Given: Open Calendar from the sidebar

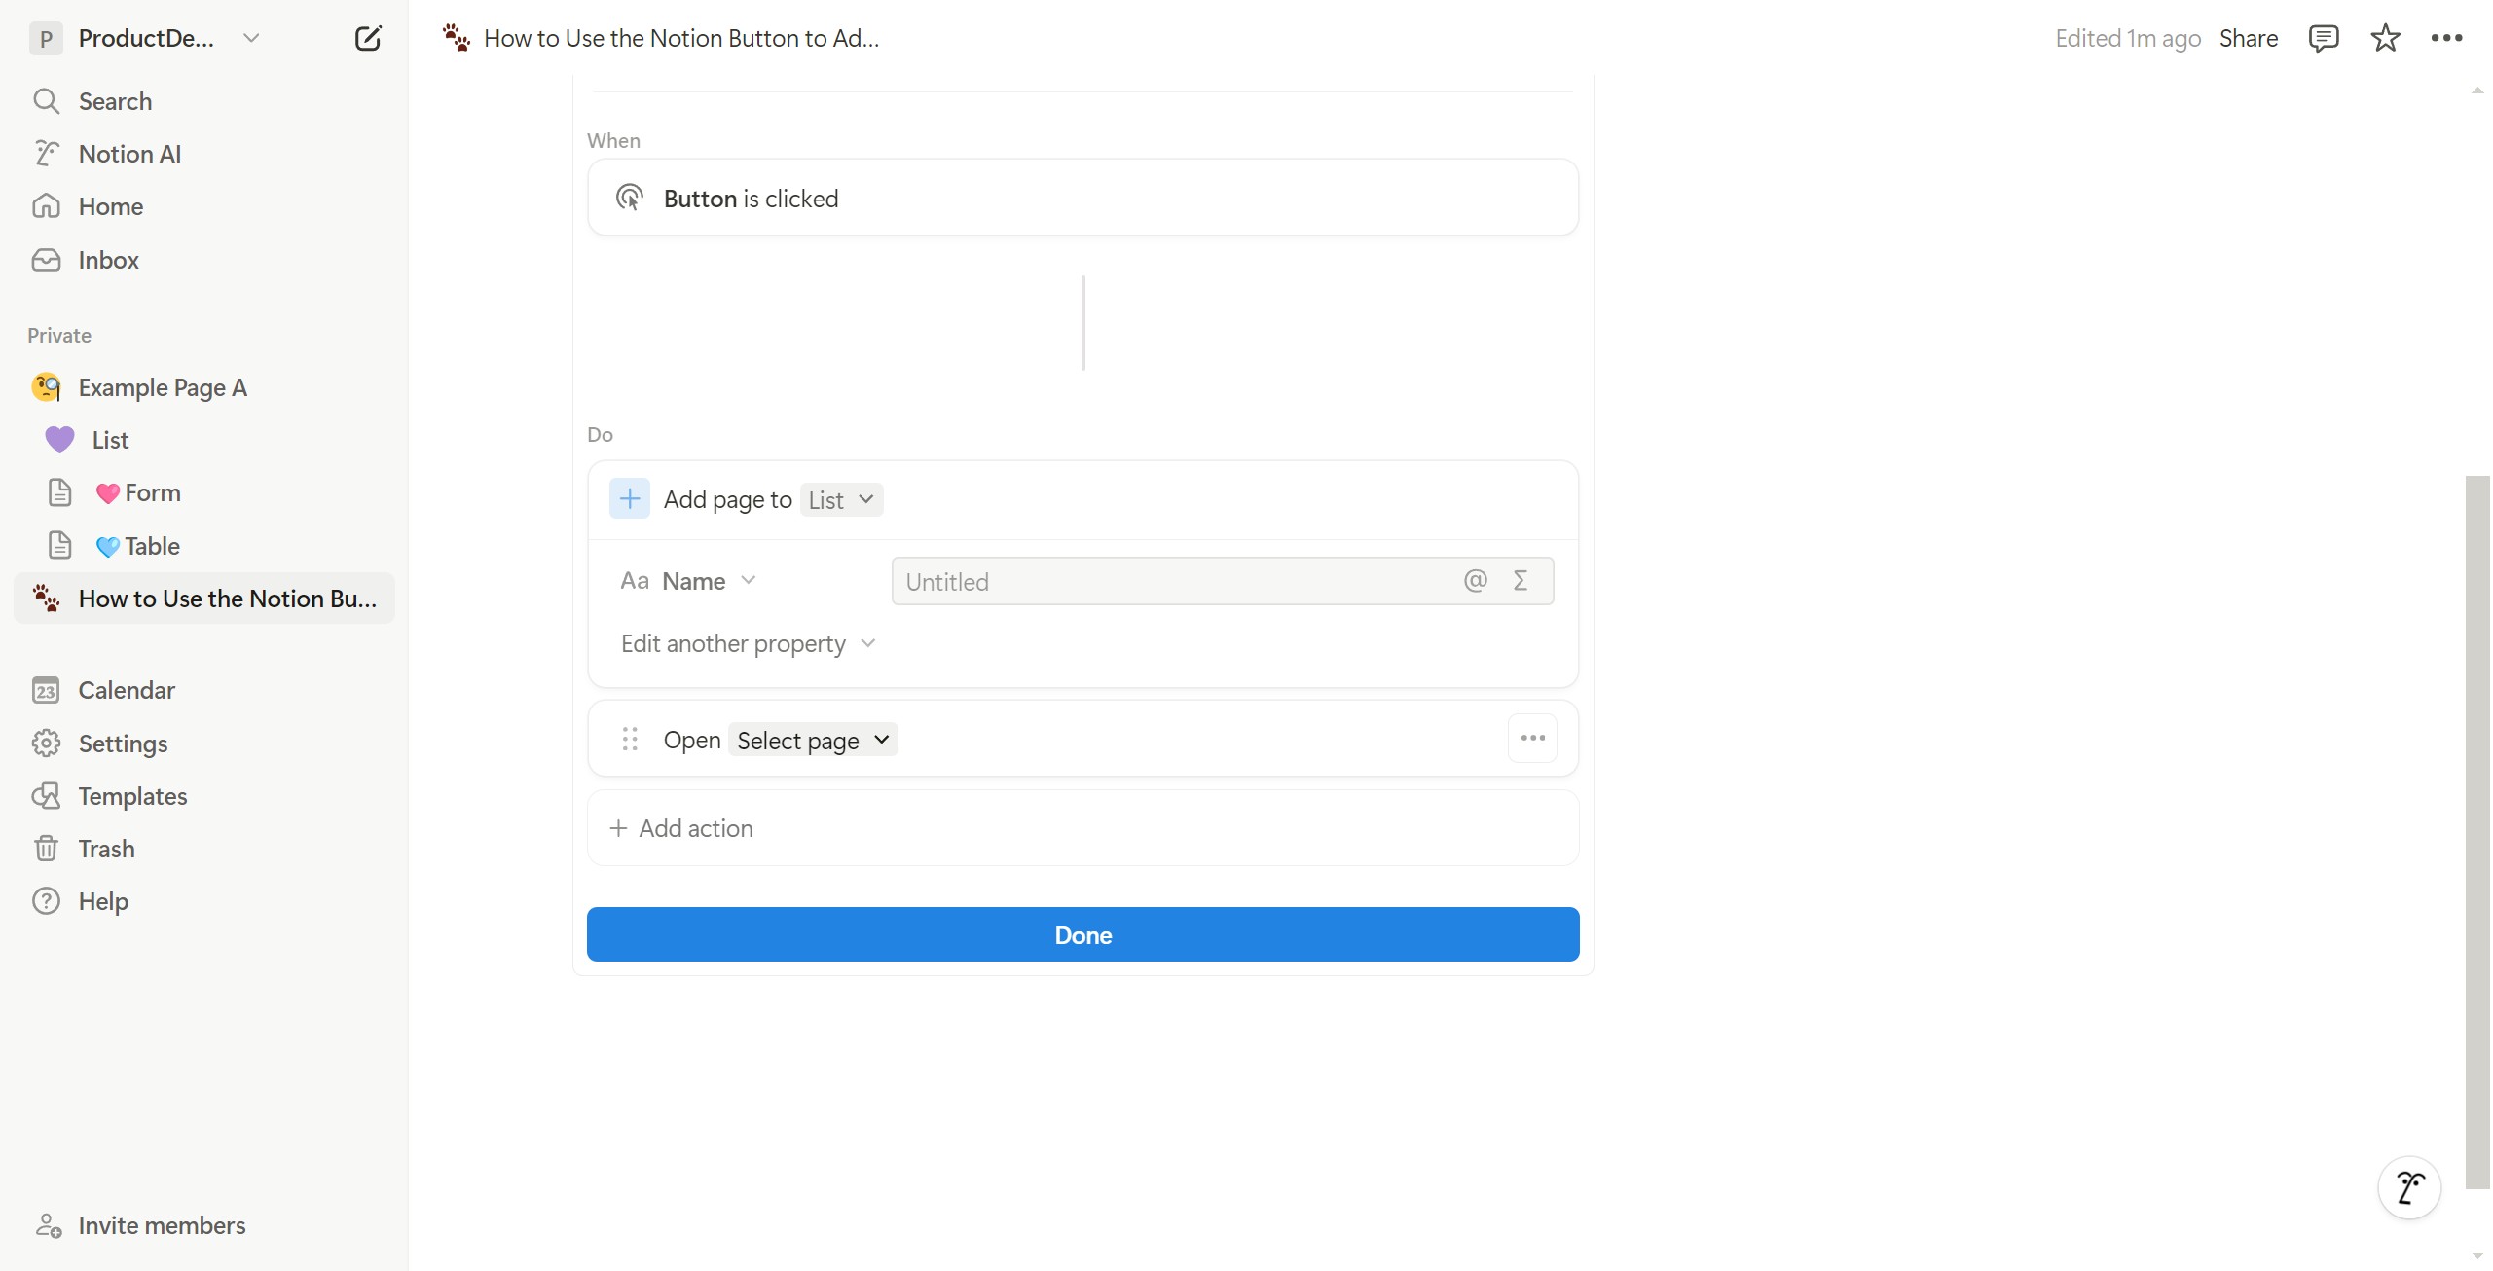Looking at the screenshot, I should pos(204,690).
